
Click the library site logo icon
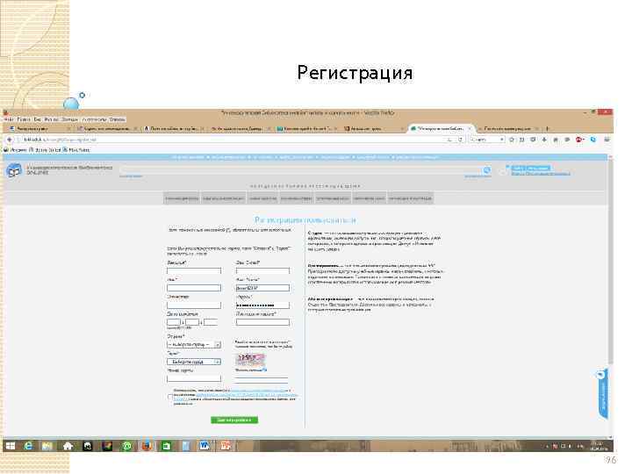pyautogui.click(x=14, y=170)
